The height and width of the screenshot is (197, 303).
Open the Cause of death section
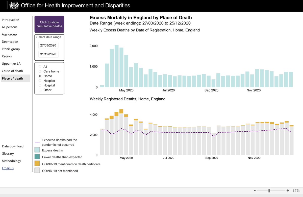tap(12, 71)
